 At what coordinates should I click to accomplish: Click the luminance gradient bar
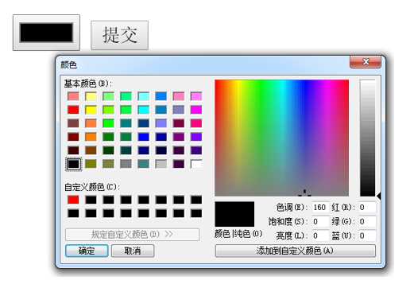(368, 138)
